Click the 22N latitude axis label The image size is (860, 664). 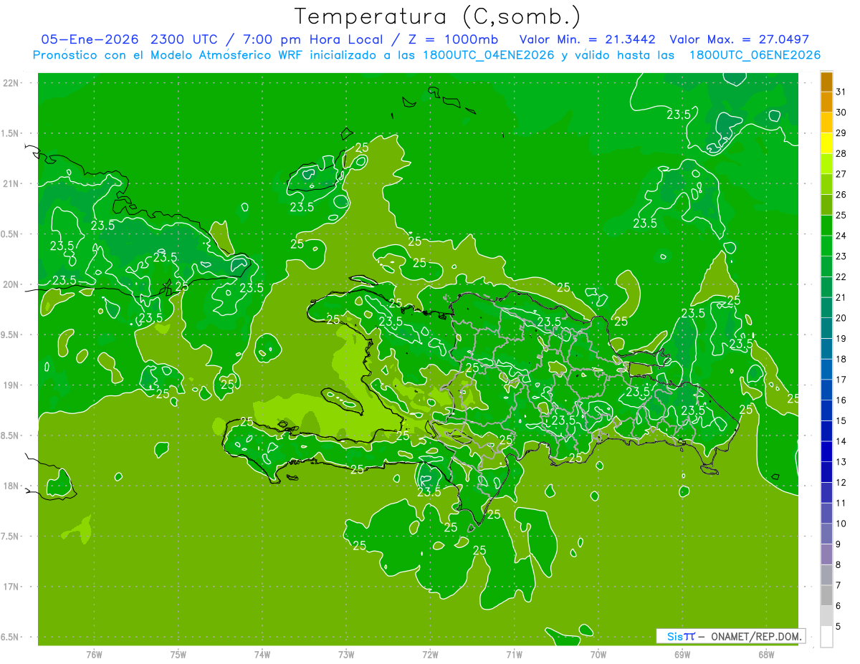click(11, 83)
